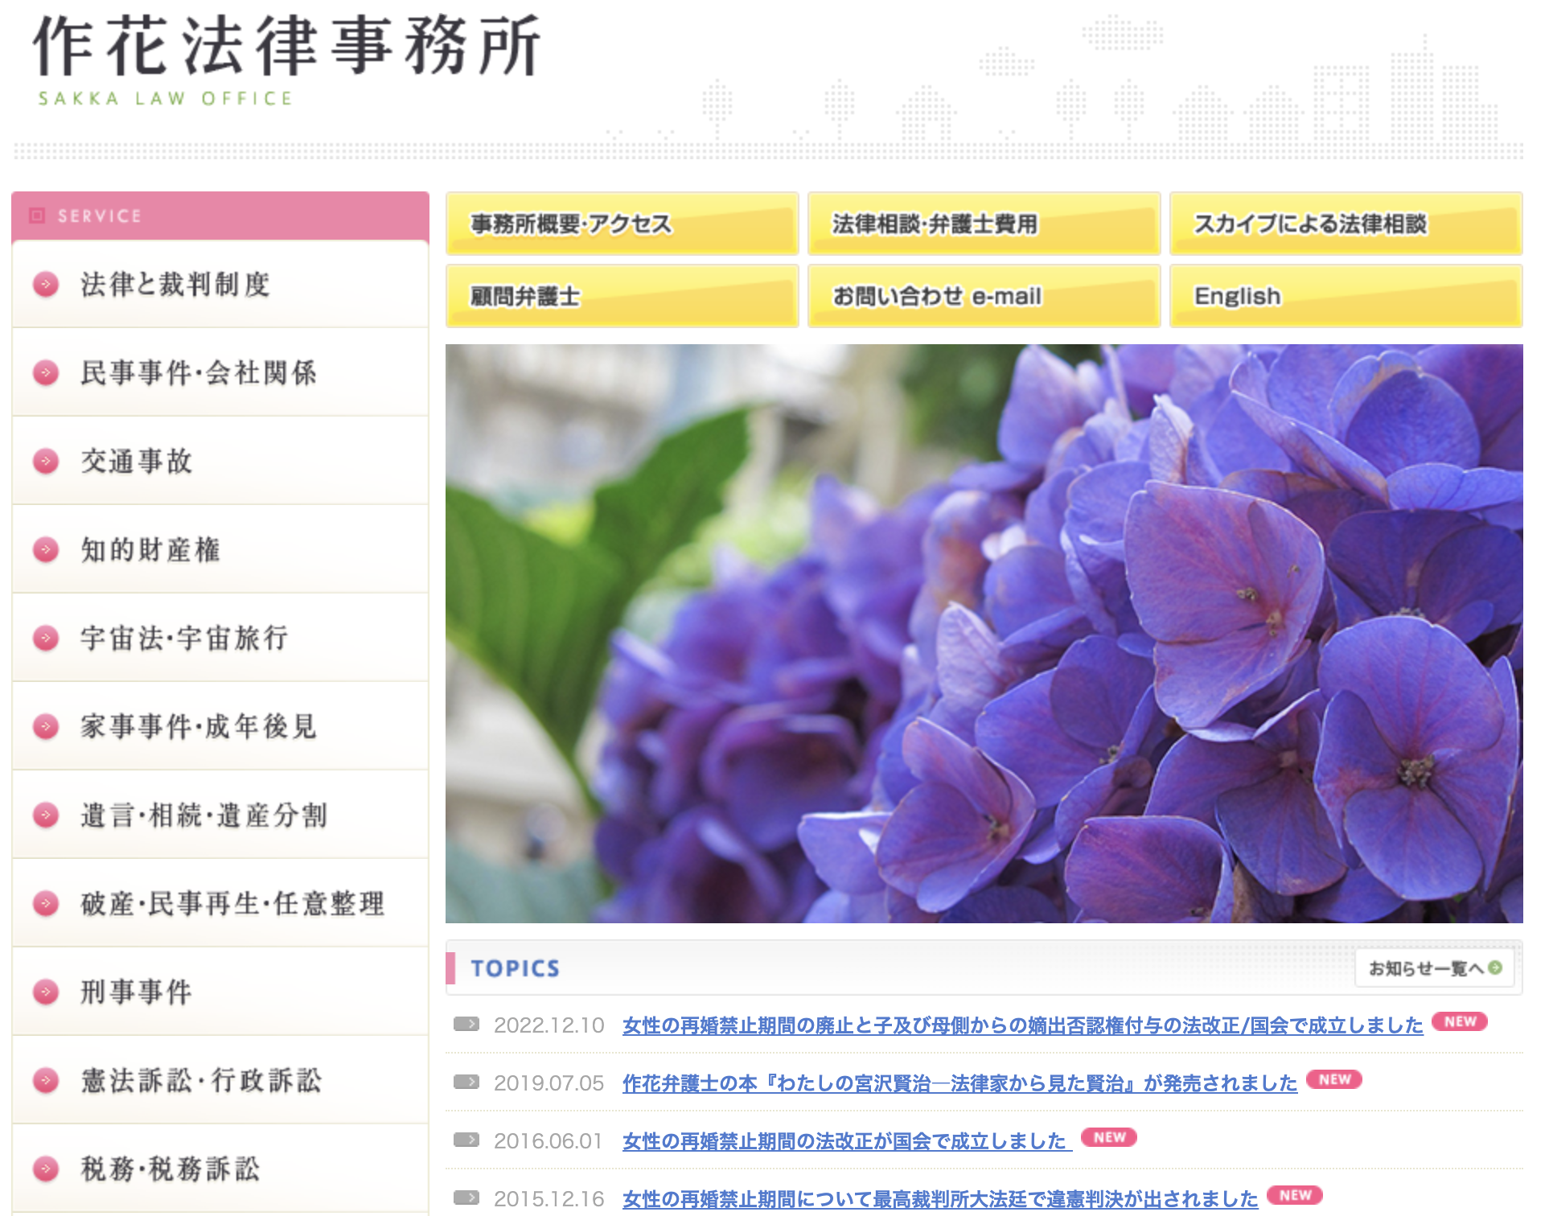Viewport: 1549px width, 1216px height.
Task: Click the hydrangea banner image
Action: [984, 634]
